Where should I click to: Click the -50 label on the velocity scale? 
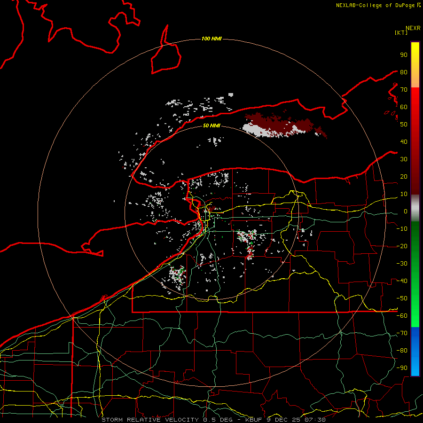pyautogui.click(x=402, y=298)
